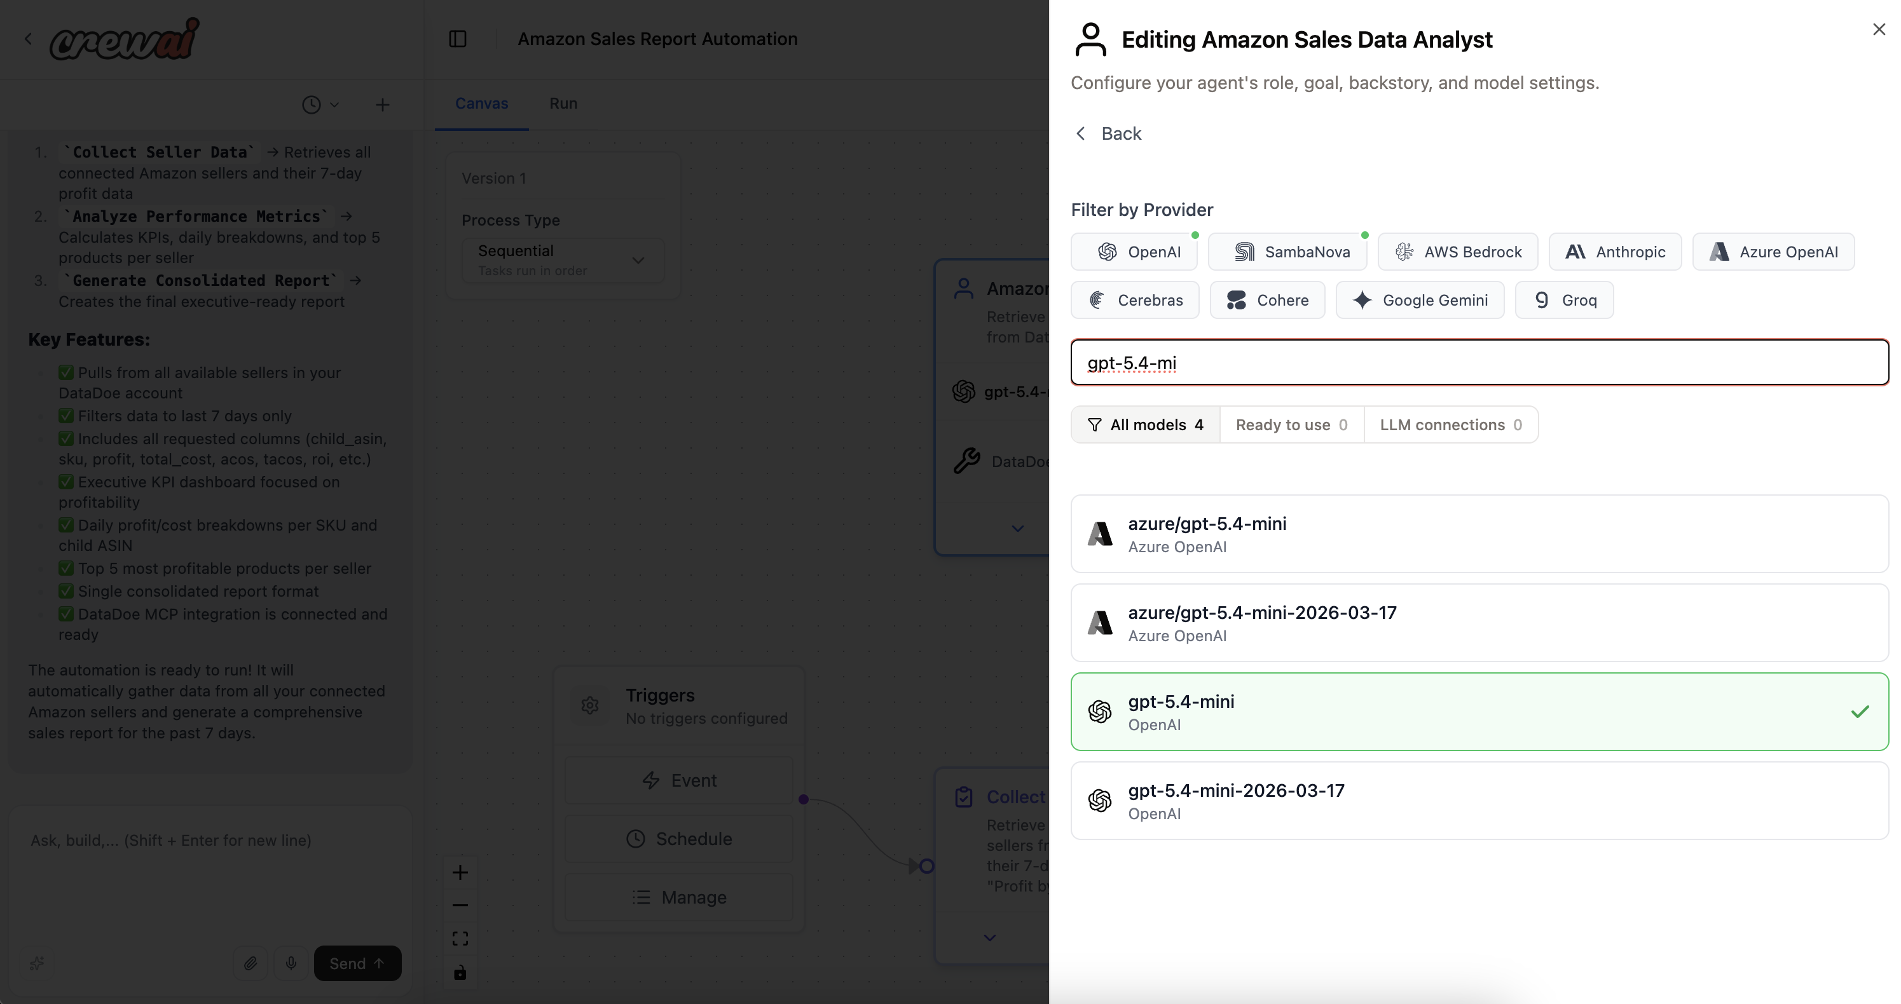
Task: Filter models by Anthropic provider
Action: point(1616,252)
